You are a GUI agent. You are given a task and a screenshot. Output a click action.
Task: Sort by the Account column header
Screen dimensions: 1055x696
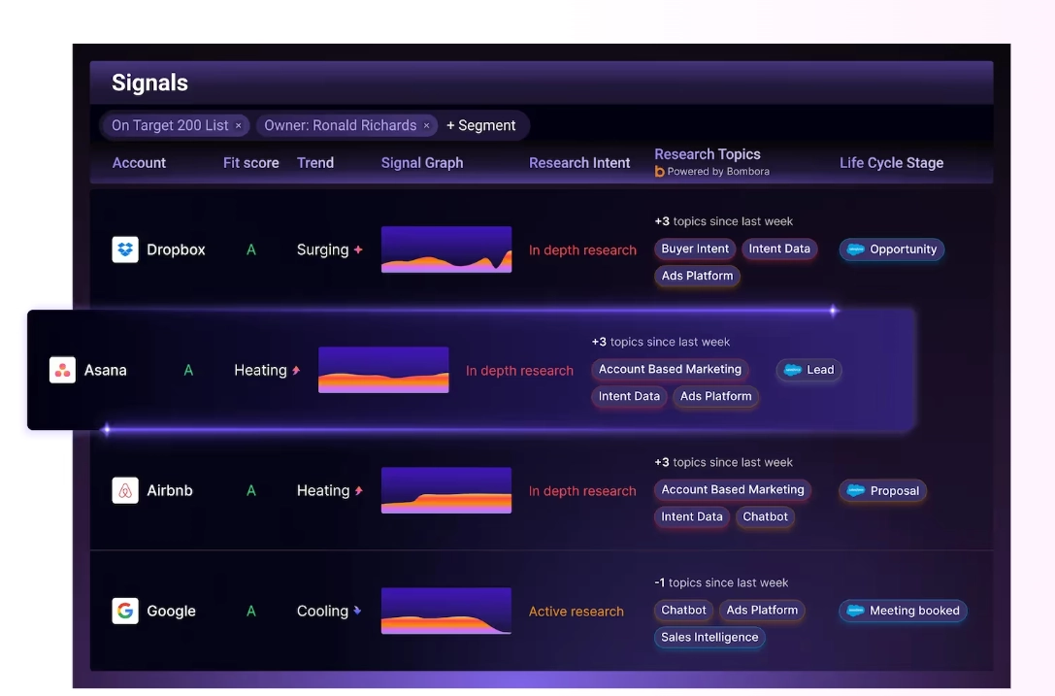[x=139, y=163]
